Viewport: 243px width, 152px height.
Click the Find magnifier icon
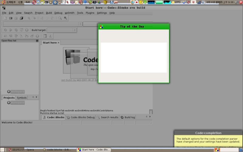60,18
